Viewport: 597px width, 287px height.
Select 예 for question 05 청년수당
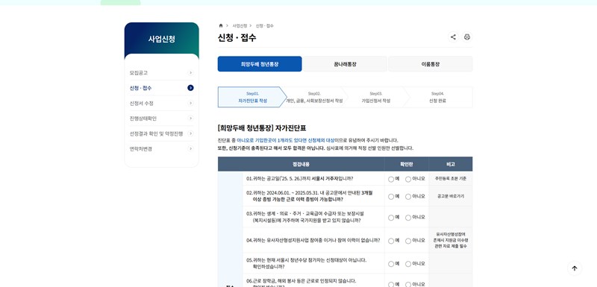click(x=391, y=264)
